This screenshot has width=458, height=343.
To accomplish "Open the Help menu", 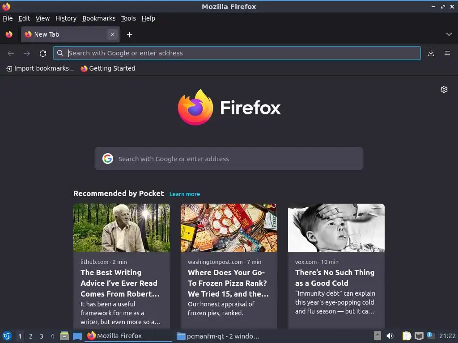I will click(x=148, y=18).
